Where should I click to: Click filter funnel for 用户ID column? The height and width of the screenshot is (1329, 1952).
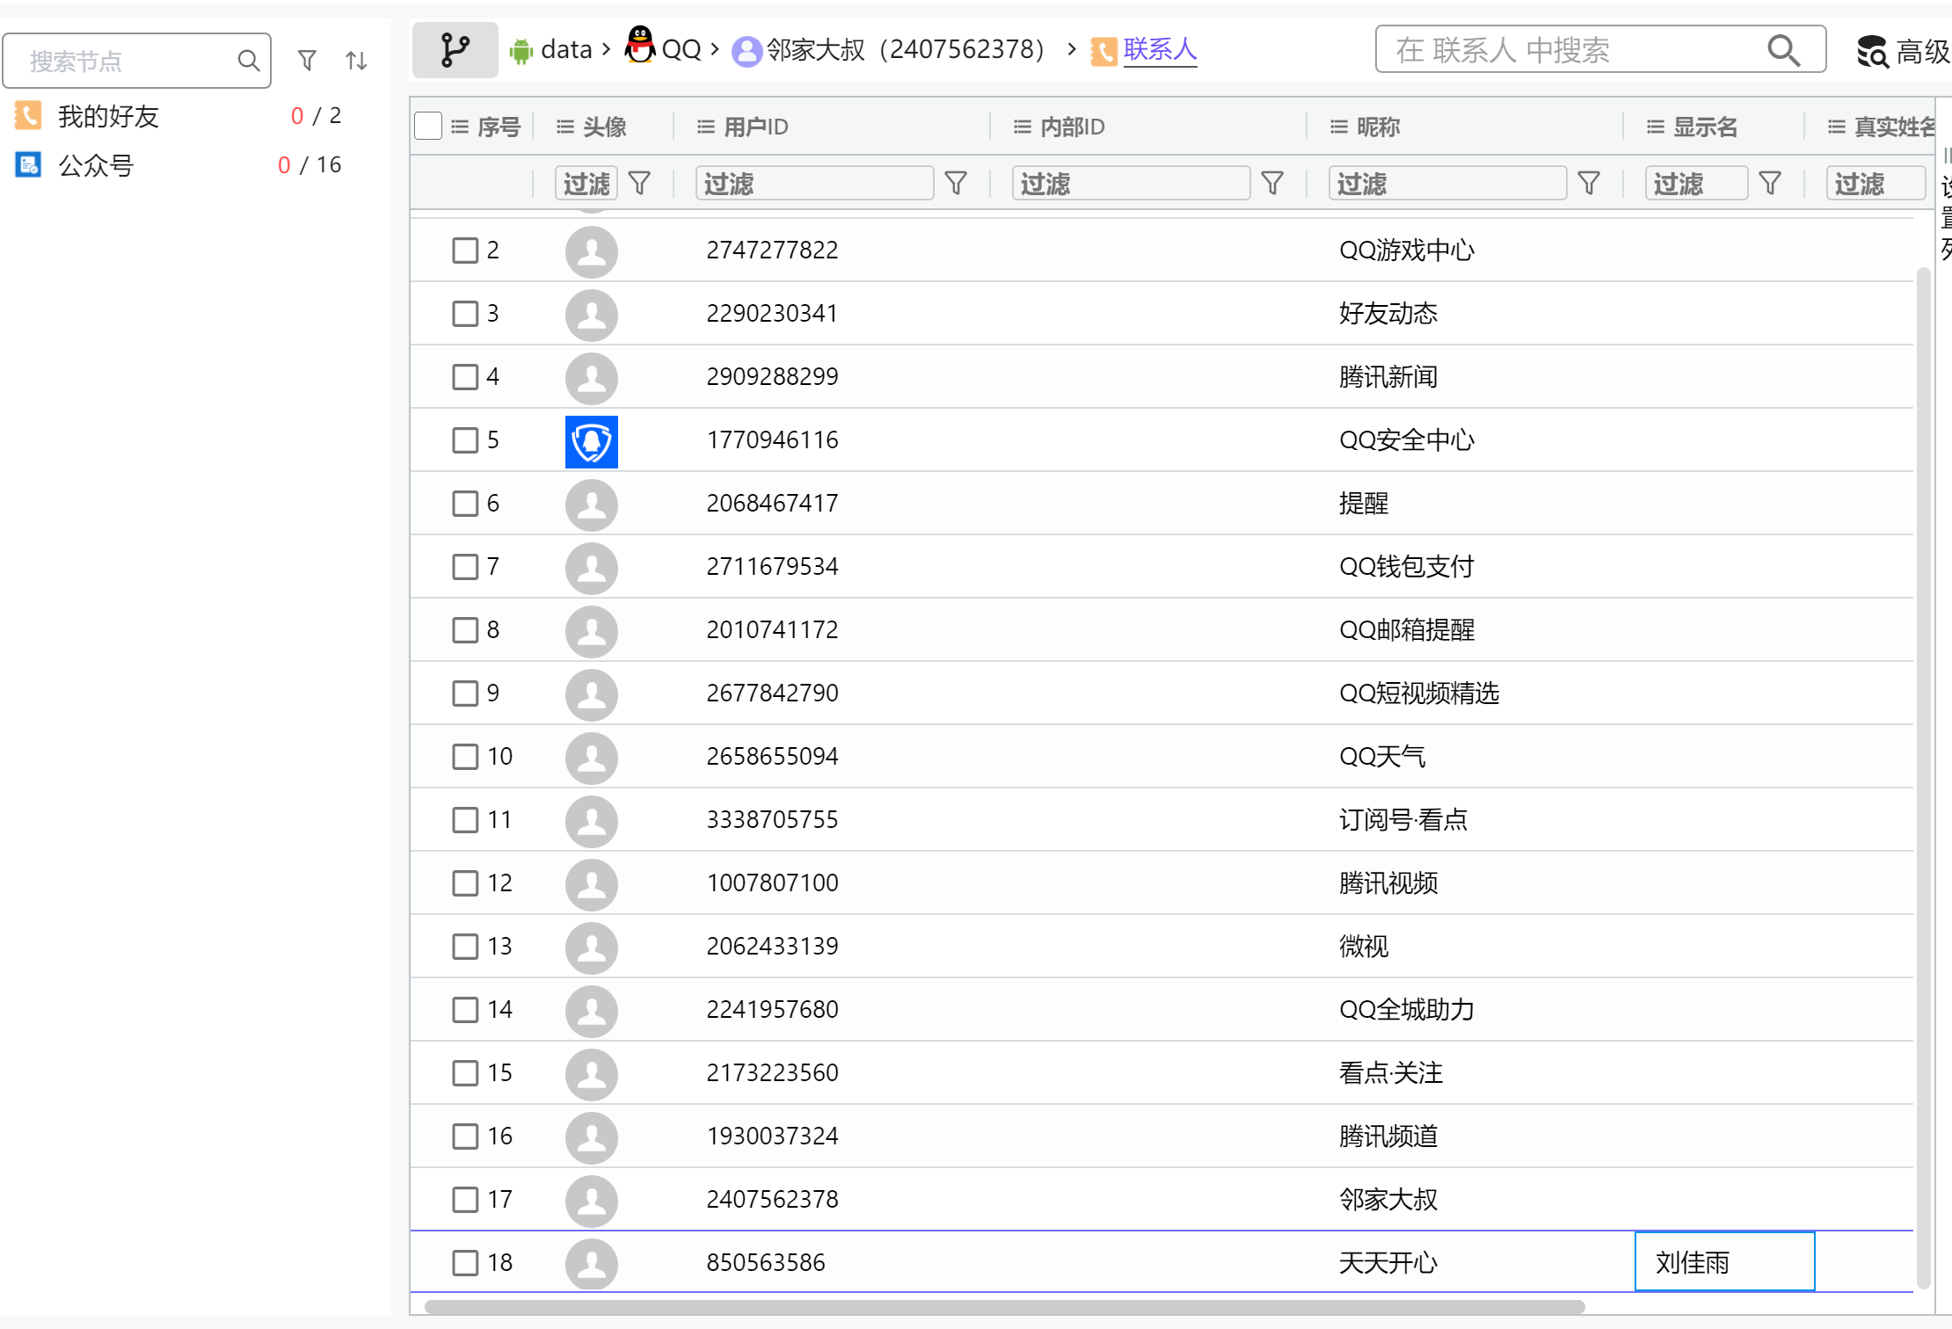(x=956, y=183)
